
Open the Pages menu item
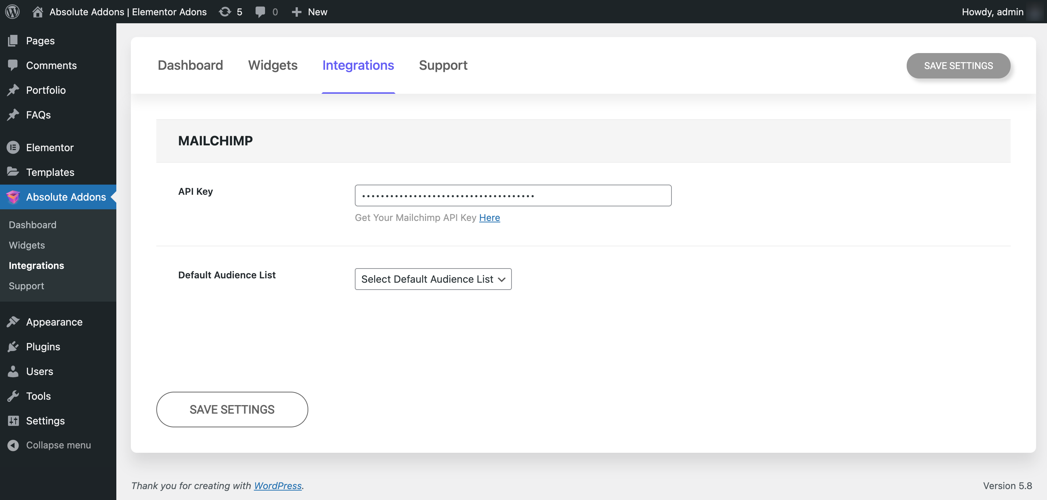(40, 41)
